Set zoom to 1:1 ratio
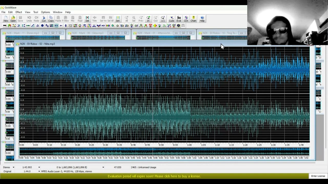 point(163,19)
